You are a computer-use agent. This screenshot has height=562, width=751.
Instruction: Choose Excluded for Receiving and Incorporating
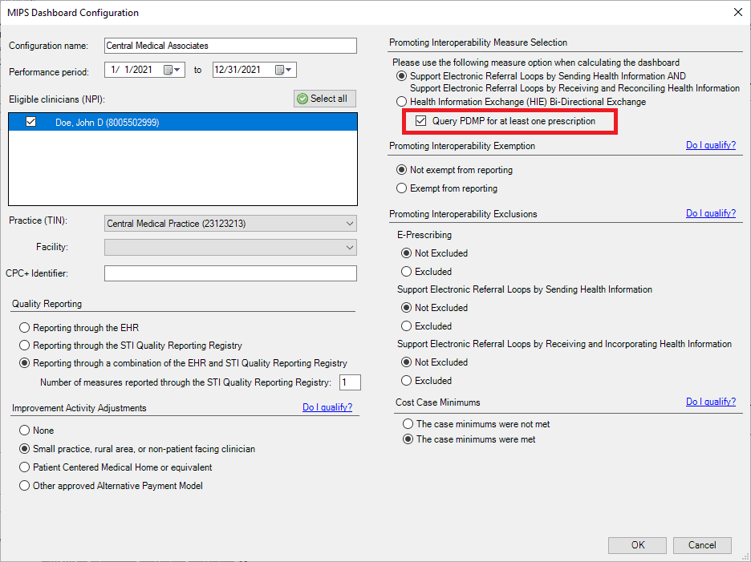[406, 381]
